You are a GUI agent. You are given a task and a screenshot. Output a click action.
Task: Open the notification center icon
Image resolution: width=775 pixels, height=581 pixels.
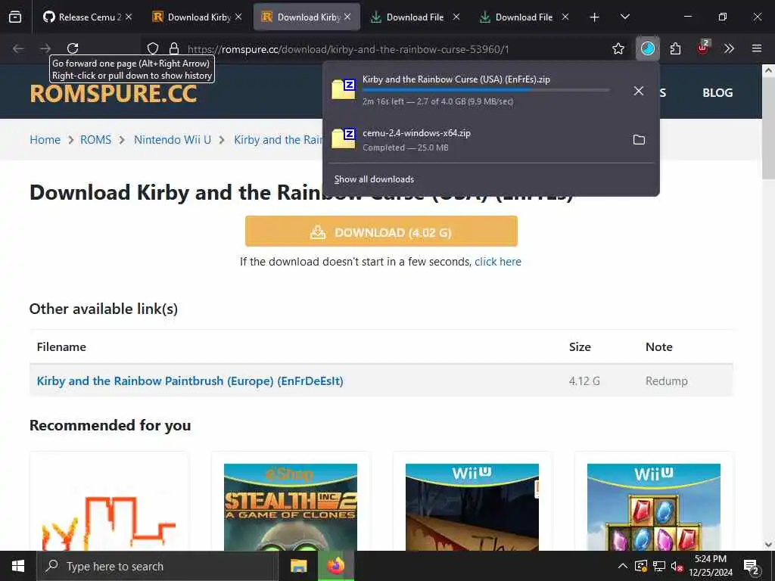(x=751, y=566)
